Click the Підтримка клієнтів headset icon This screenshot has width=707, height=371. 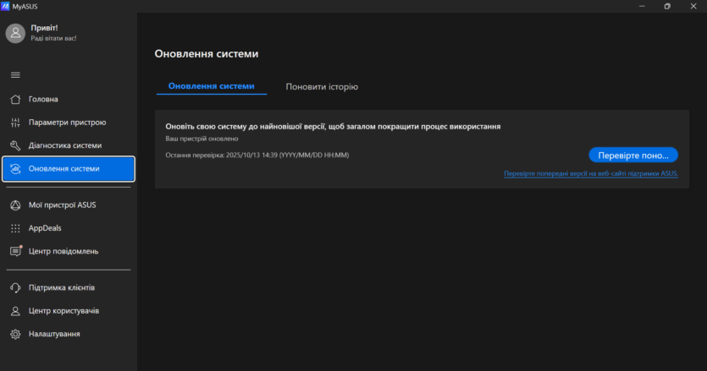tap(15, 287)
